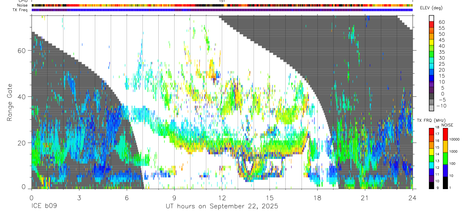Click the '20' tick on the Range Gate axis
This screenshot has width=464, height=214.
click(22, 143)
